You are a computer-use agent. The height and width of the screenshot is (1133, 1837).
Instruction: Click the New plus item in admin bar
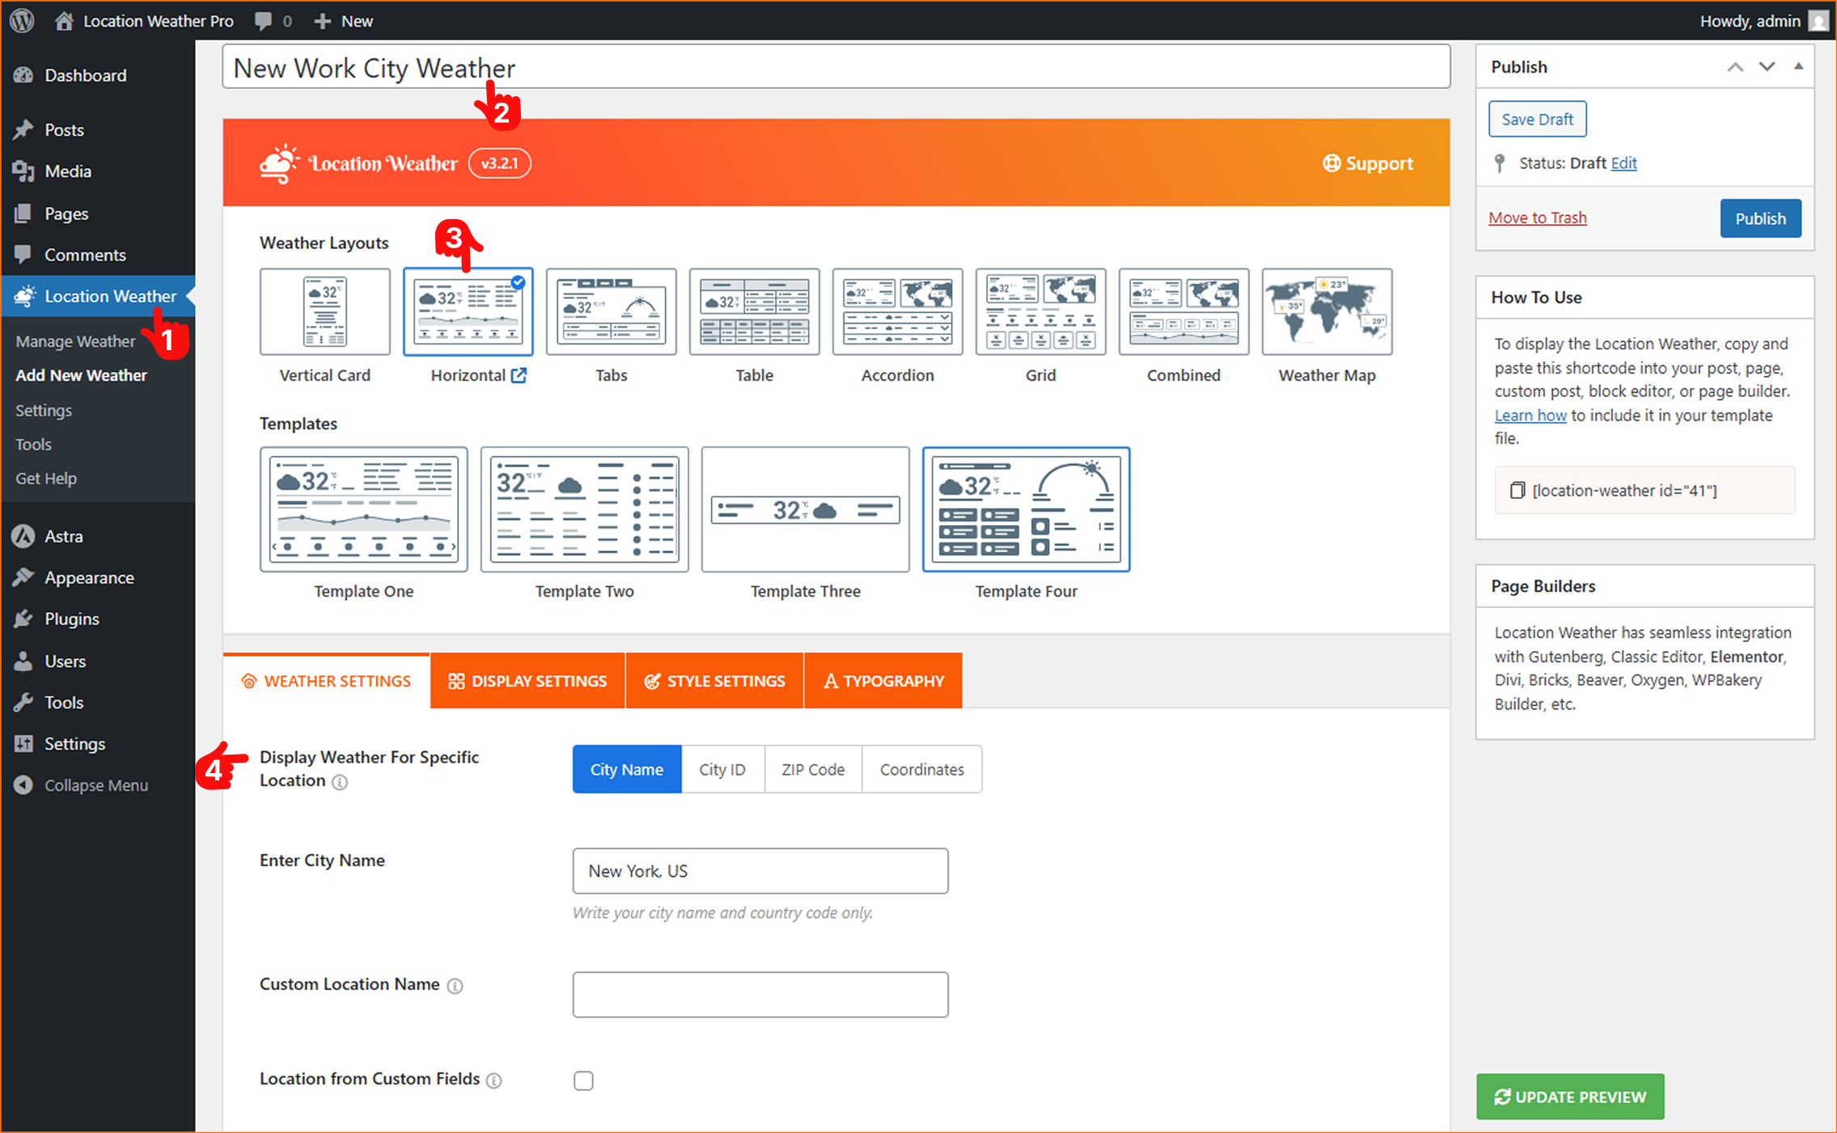click(x=344, y=21)
